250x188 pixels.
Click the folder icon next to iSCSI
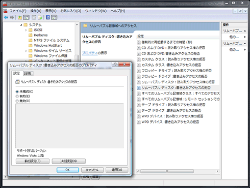coord(31,30)
